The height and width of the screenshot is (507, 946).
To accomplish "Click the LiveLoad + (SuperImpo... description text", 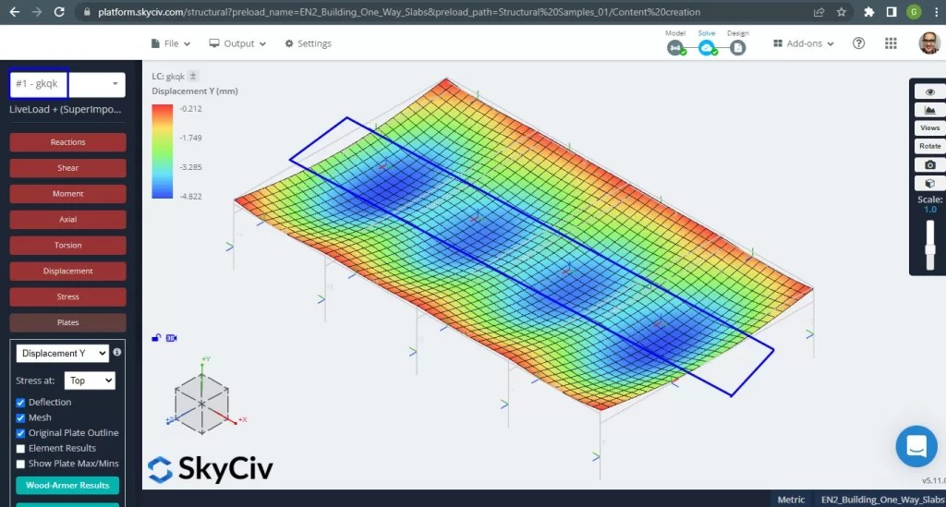I will [x=66, y=109].
